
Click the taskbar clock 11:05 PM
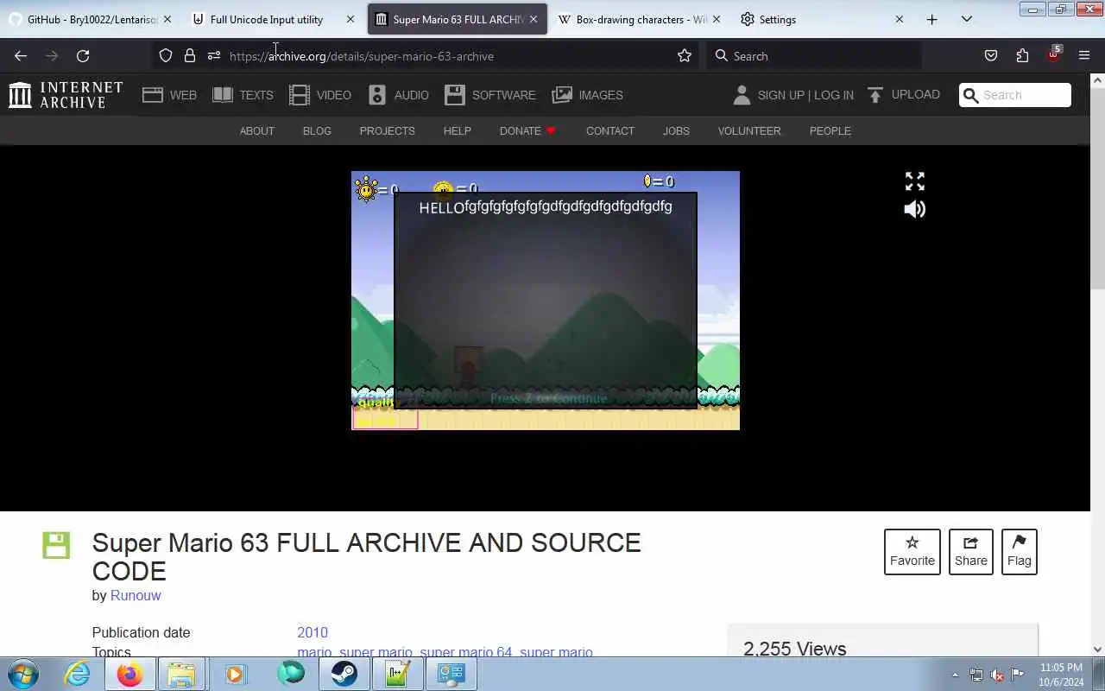click(x=1061, y=674)
